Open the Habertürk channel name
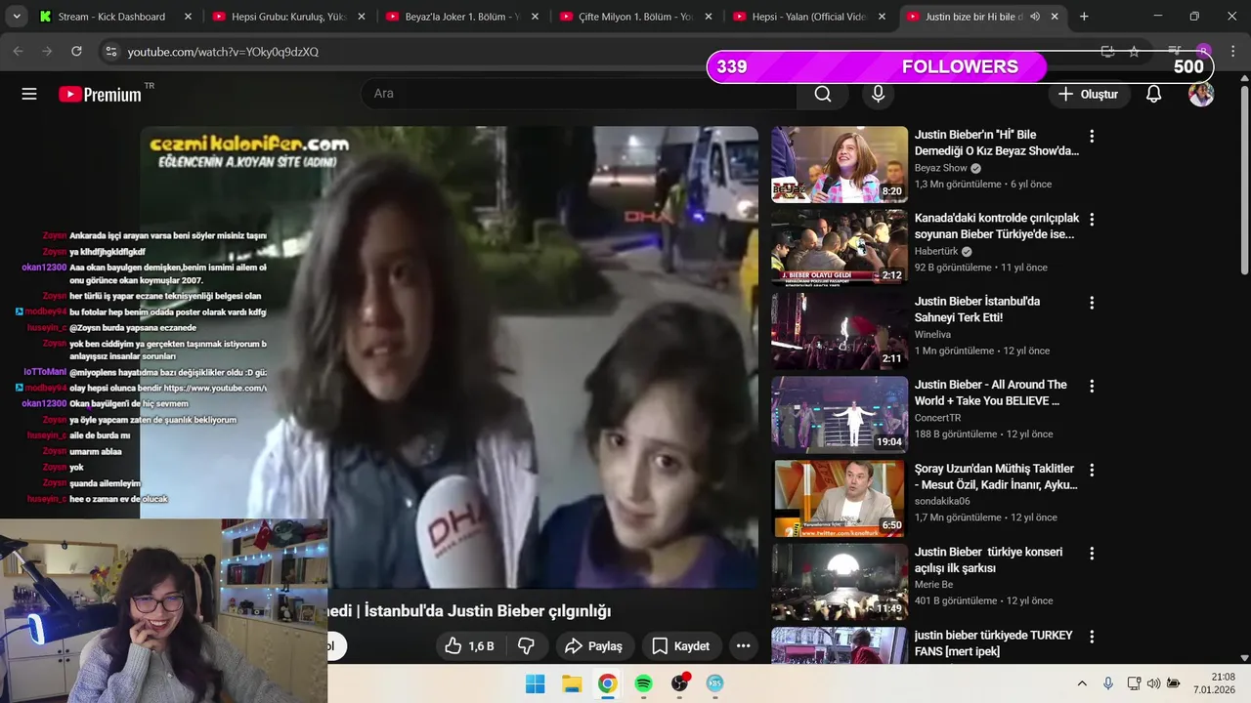Screen dimensions: 1251x703 (936, 251)
